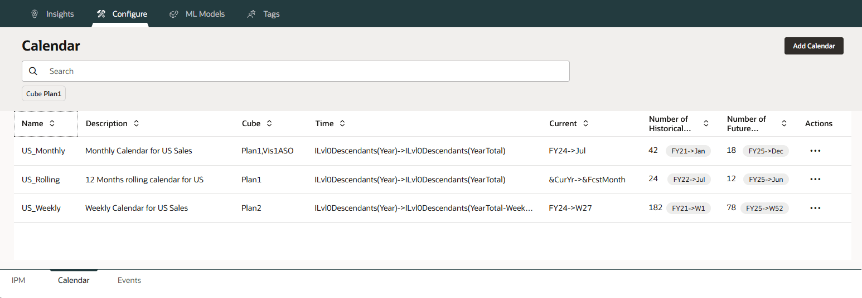Click the &CurYr->&FcstMonth current cell
Image resolution: width=862 pixels, height=298 pixels.
pyautogui.click(x=587, y=180)
